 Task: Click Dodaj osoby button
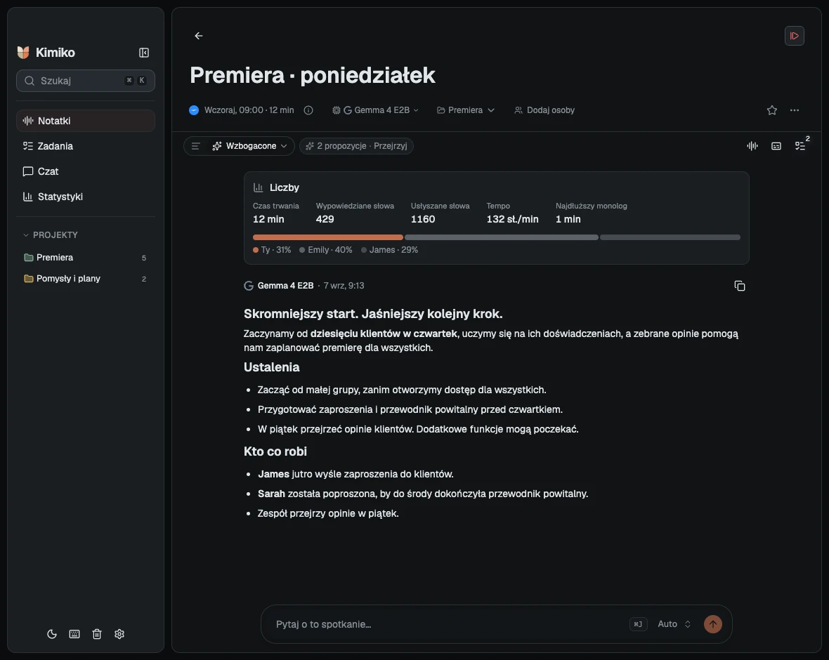click(x=544, y=110)
